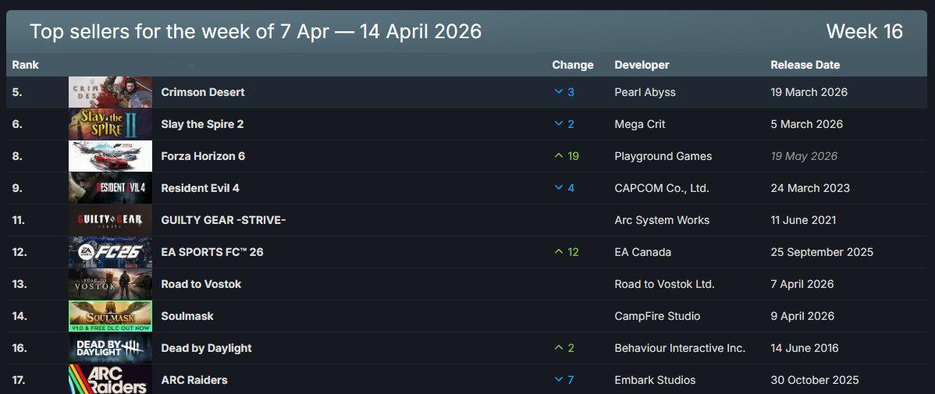Click the Resident Evil 4 title
Image resolution: width=935 pixels, height=394 pixels.
tap(201, 188)
